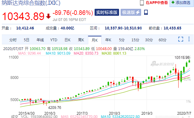Click the MA30: 8061.13 indicator label
Image resolution: width=194 pixels, height=118 pixels.
click(x=114, y=53)
